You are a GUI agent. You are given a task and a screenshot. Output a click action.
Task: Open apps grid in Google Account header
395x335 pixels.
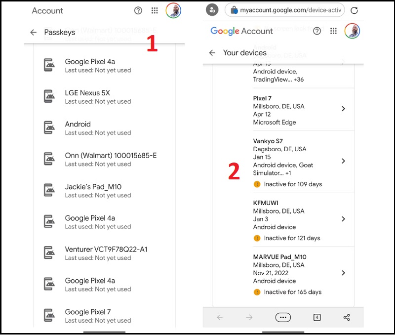[x=334, y=31]
